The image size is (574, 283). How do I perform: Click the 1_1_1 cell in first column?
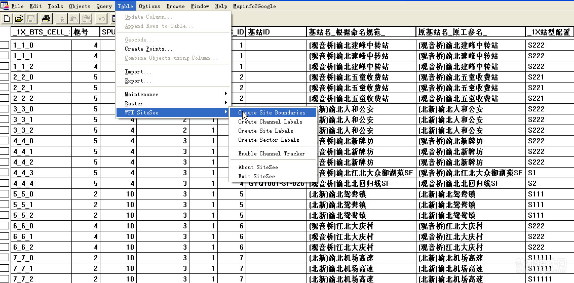pos(41,56)
